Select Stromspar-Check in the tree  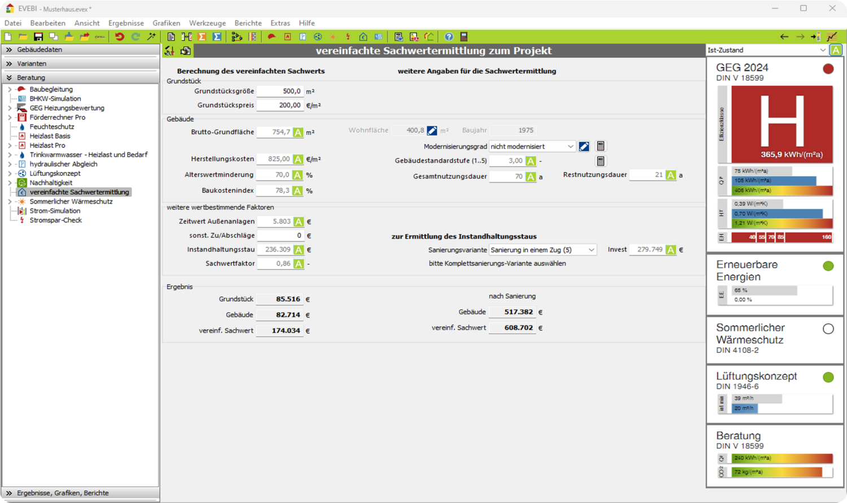tap(55, 220)
